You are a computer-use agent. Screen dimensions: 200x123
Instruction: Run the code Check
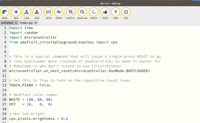point(105,13)
